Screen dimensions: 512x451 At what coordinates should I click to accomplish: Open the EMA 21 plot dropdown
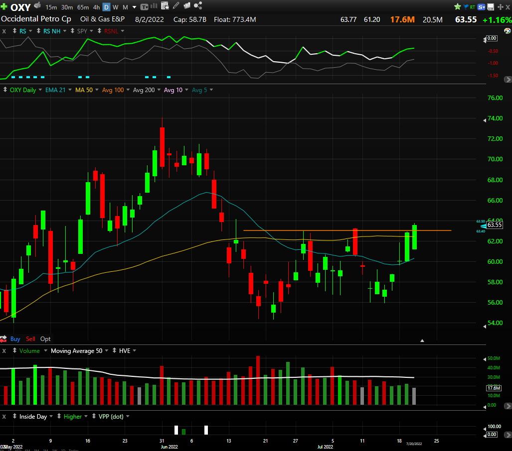click(70, 90)
